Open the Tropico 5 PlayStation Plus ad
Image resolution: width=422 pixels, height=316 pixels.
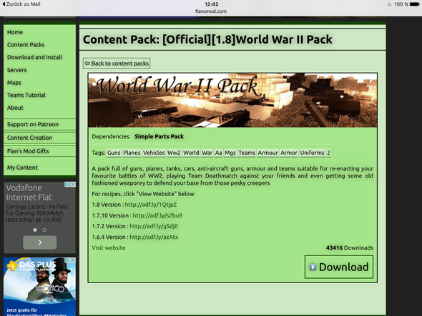click(39, 287)
